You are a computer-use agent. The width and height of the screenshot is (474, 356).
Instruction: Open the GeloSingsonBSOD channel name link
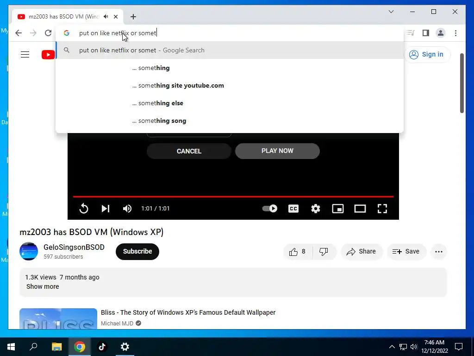point(74,247)
